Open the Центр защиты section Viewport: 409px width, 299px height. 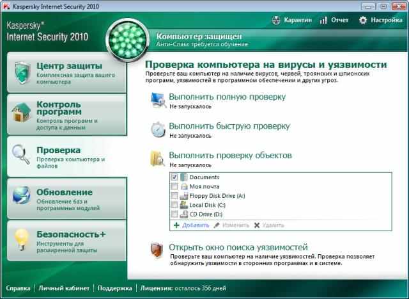coord(66,72)
